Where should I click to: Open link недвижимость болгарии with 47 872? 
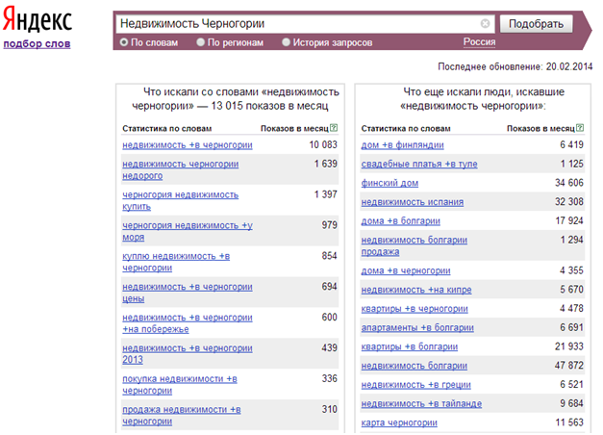pyautogui.click(x=415, y=366)
